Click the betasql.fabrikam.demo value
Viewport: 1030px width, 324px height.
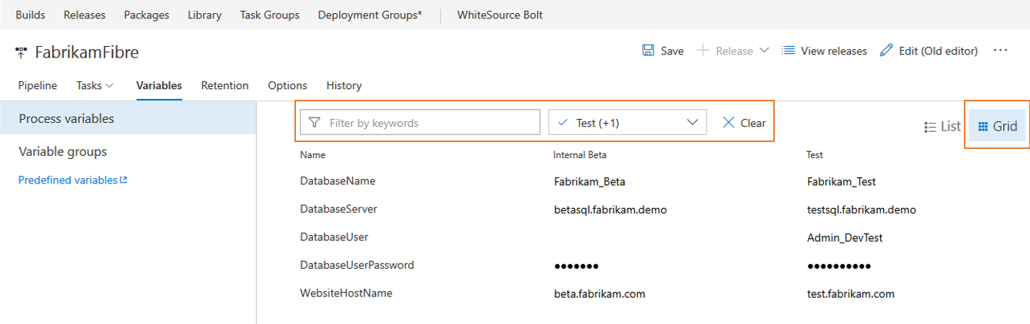pyautogui.click(x=610, y=210)
